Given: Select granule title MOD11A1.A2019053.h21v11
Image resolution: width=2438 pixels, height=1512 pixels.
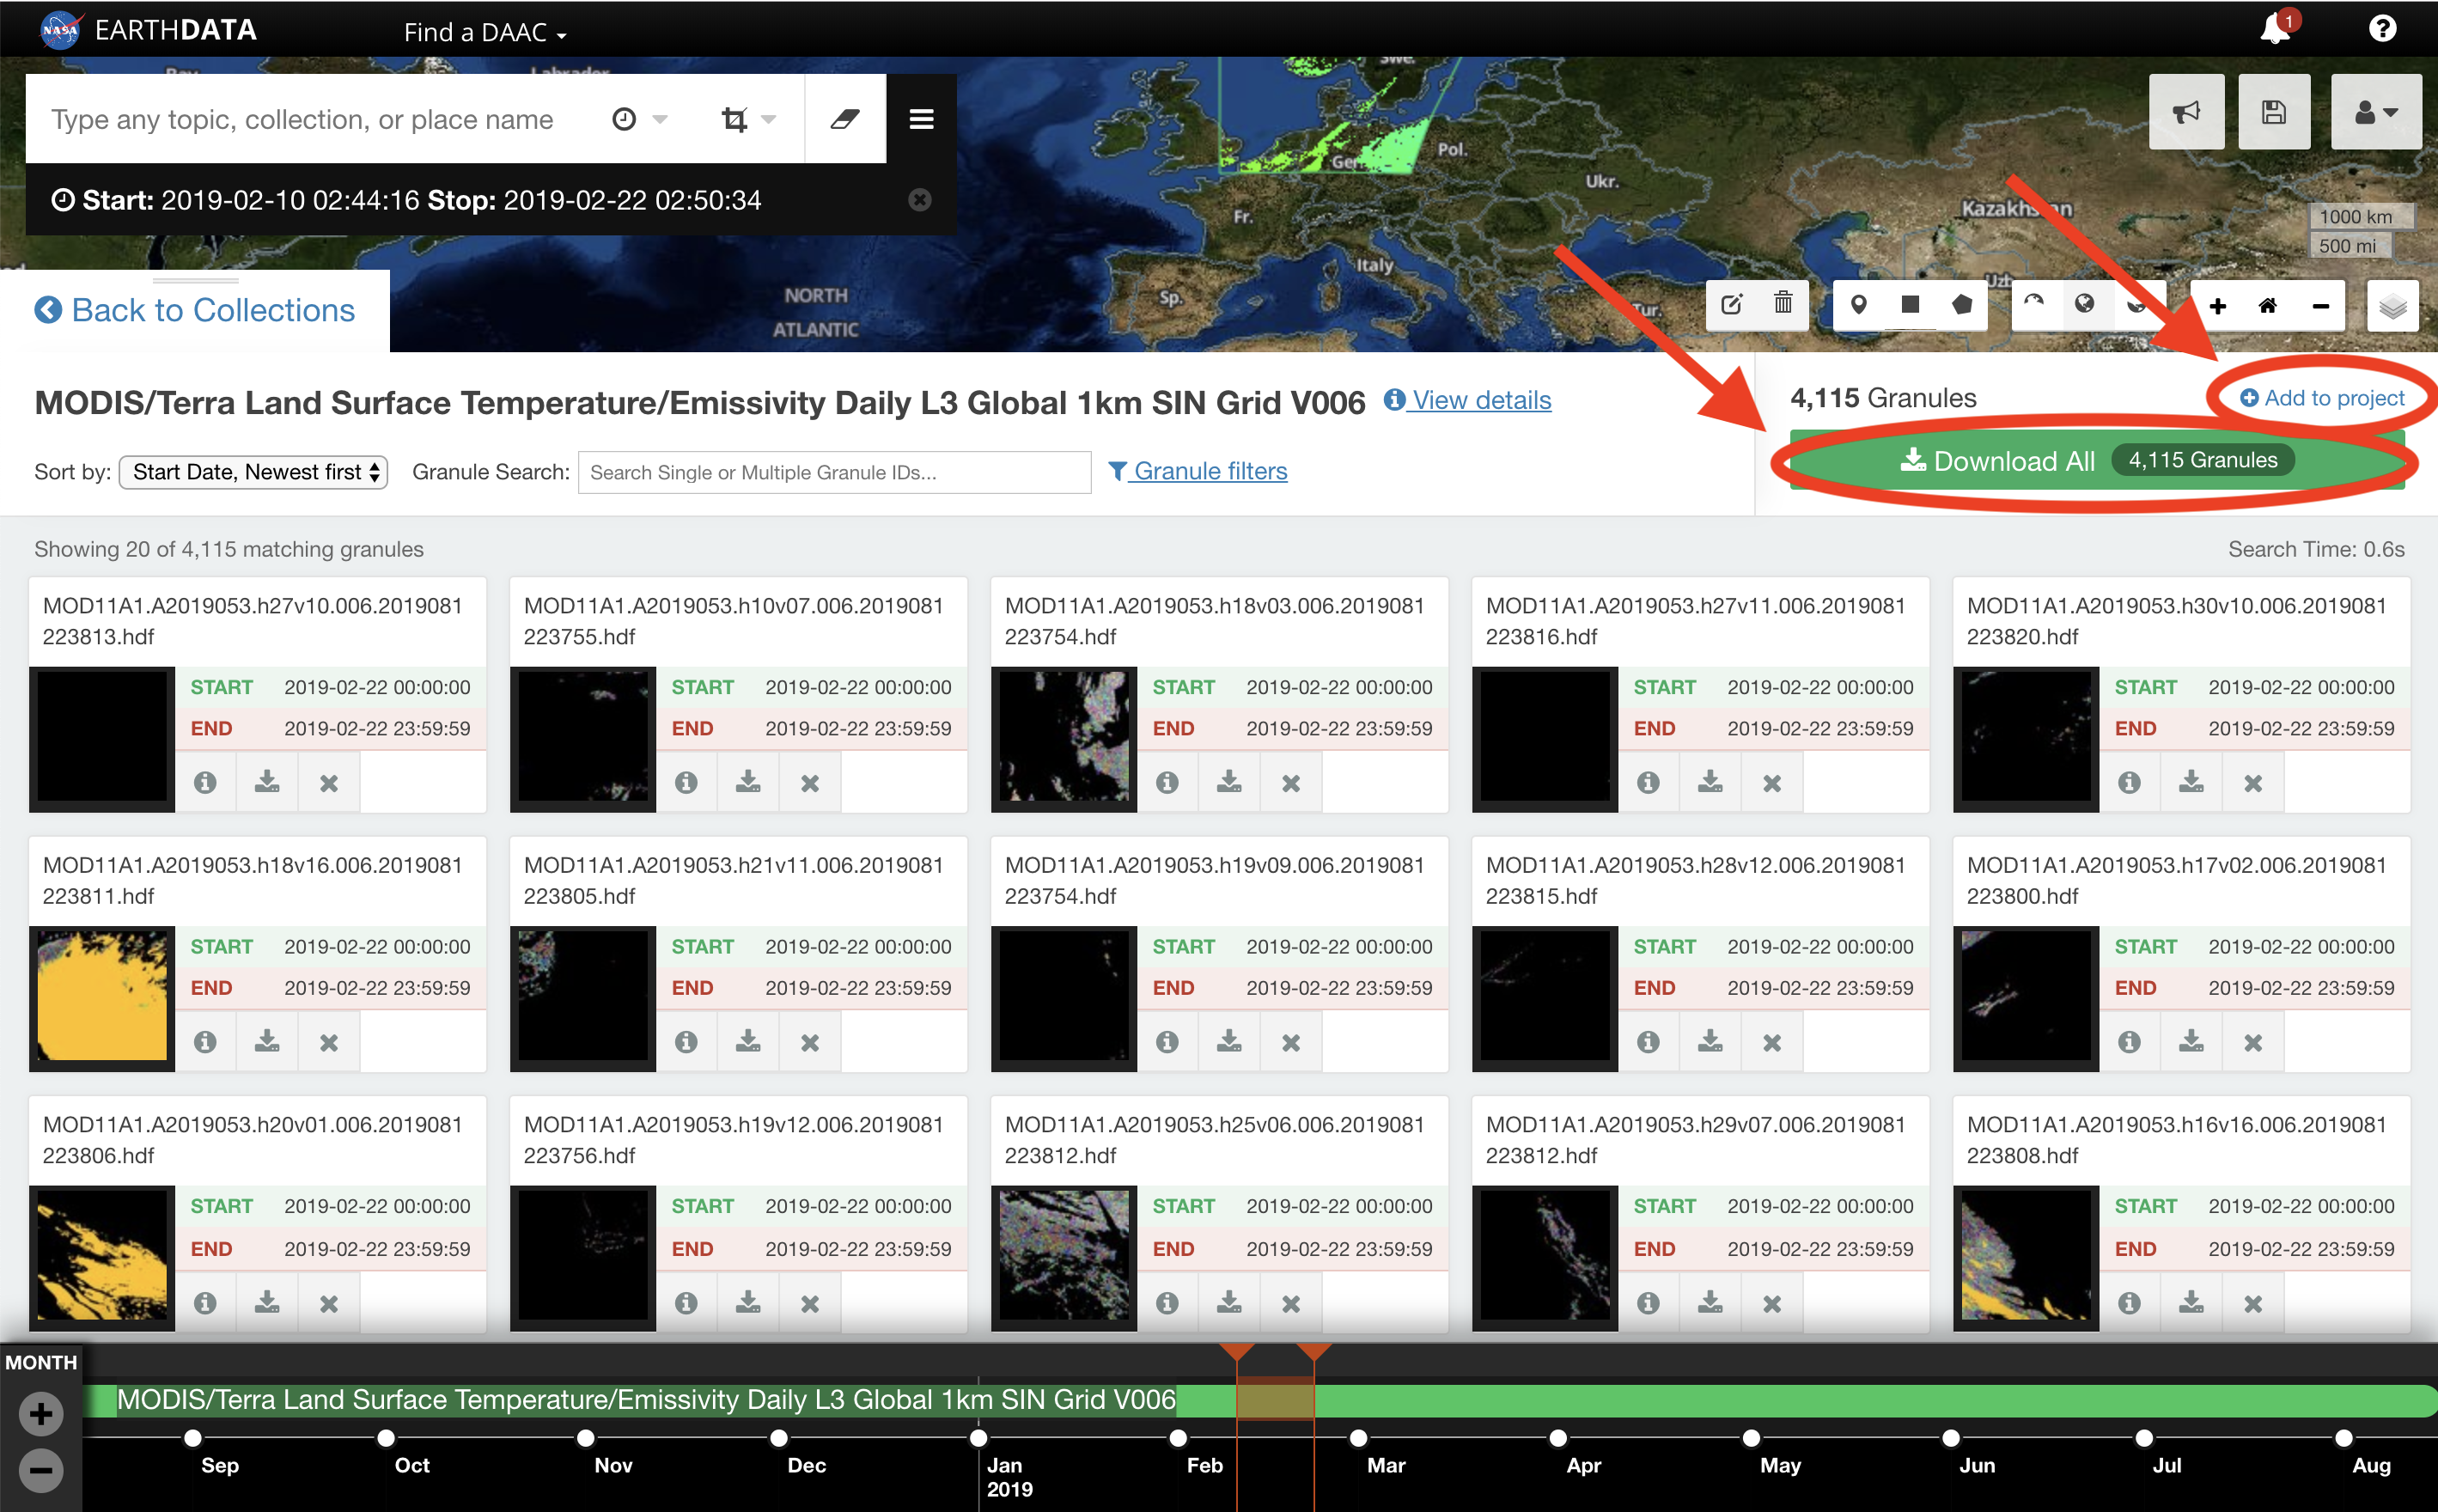Looking at the screenshot, I should pyautogui.click(x=734, y=880).
